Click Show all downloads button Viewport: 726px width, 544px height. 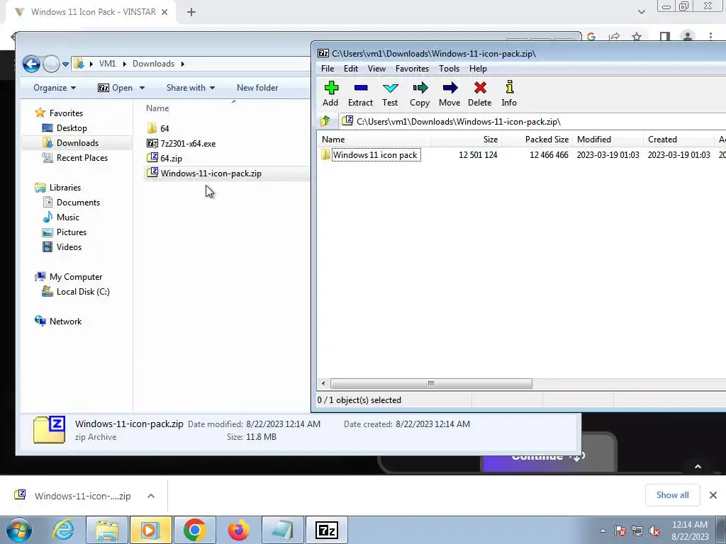tap(672, 495)
